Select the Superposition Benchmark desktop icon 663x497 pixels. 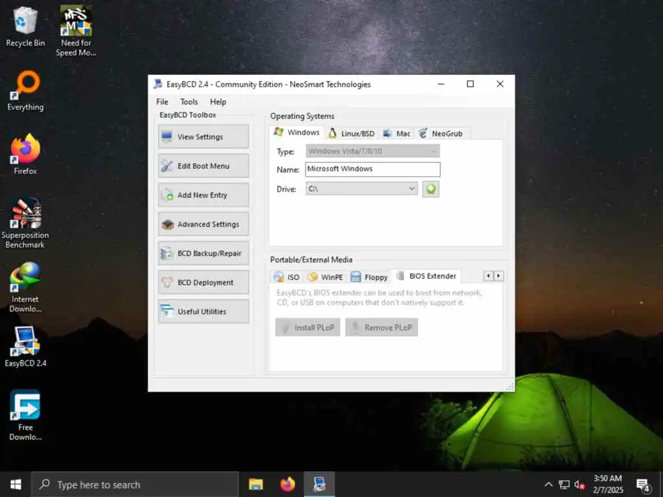25,223
